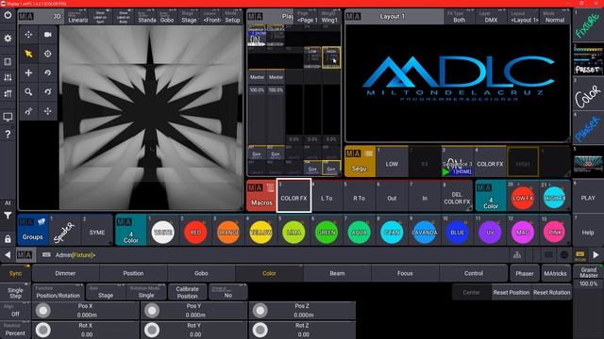This screenshot has height=339, width=604.
Task: Open the Fix Type Both dropdown in Layout window
Action: tap(460, 17)
